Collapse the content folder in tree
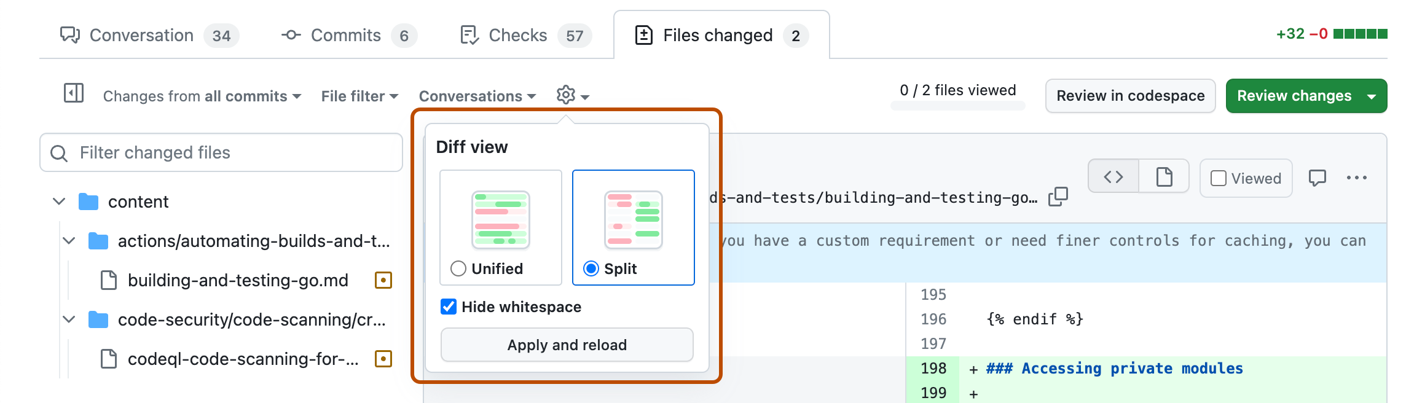 pos(59,202)
